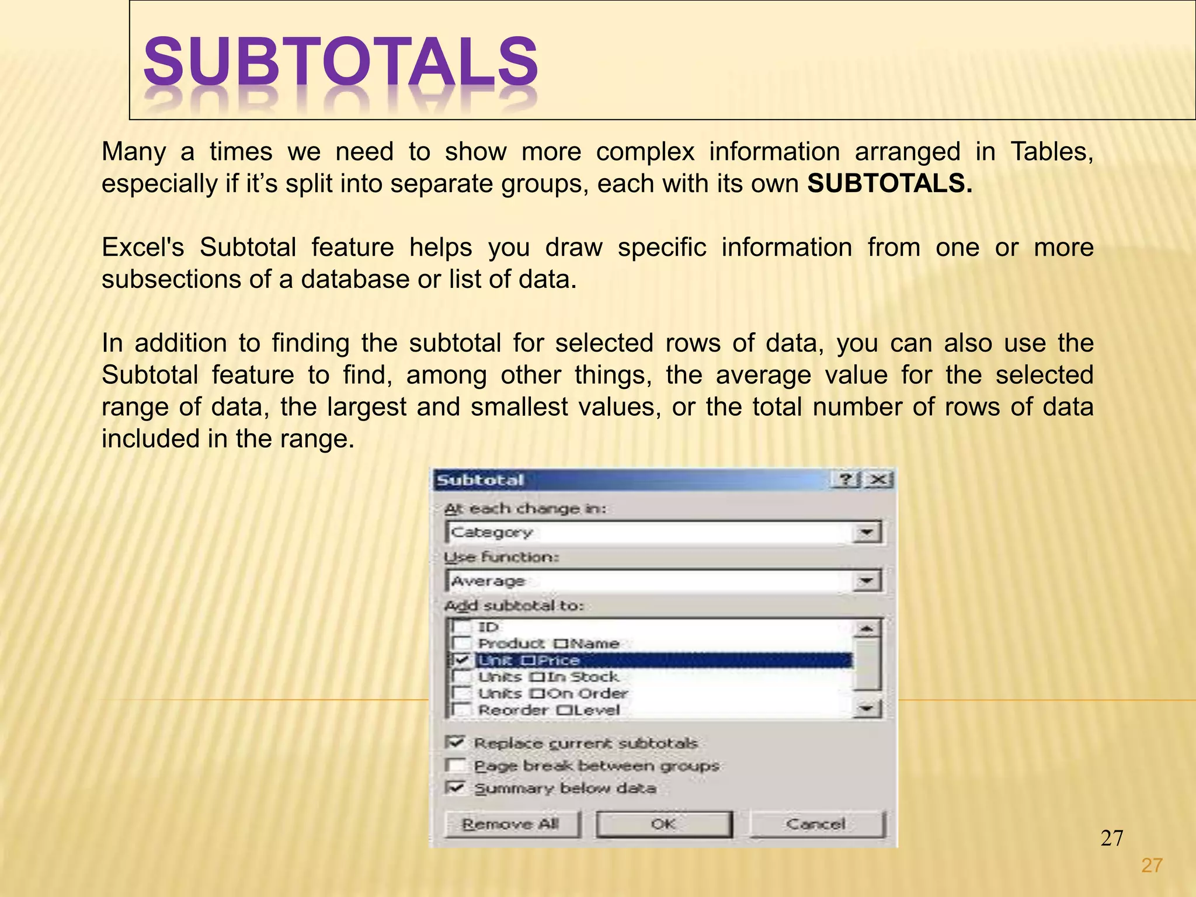The image size is (1196, 897).
Task: Open the 'Use function' Average dropdown
Action: tap(867, 580)
